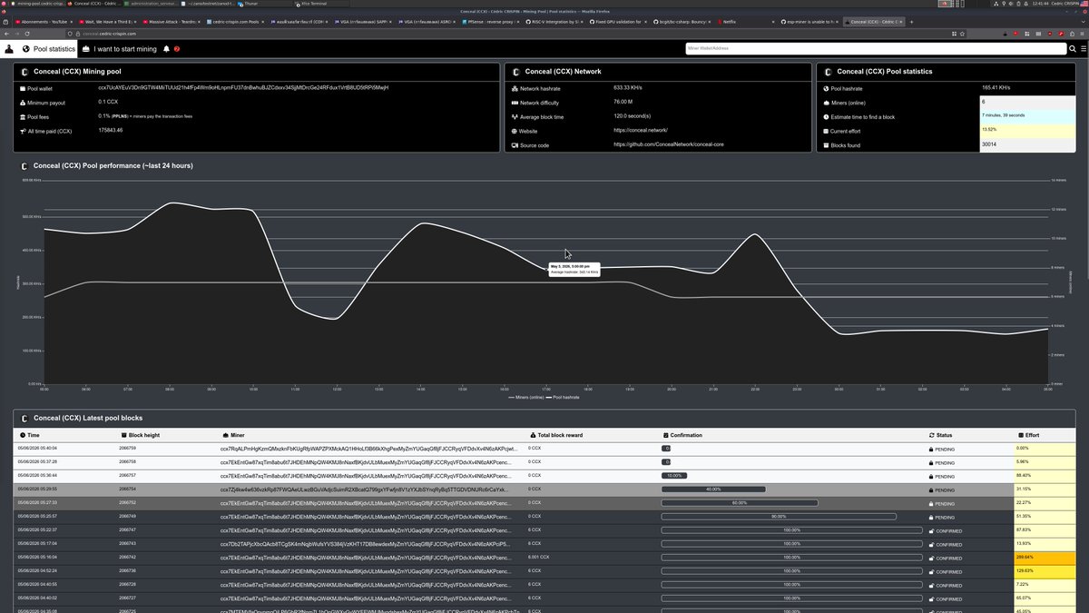The height and width of the screenshot is (613, 1089).
Task: Click the CONFIRMED status in row 2066747
Action: click(x=944, y=530)
